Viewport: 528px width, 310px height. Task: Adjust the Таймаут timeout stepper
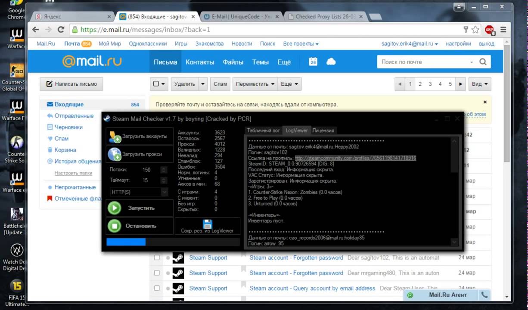pos(164,180)
